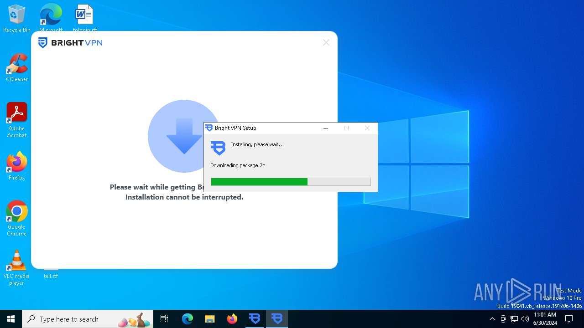
Task: Launch the VLC media player shortcut
Action: pyautogui.click(x=17, y=267)
